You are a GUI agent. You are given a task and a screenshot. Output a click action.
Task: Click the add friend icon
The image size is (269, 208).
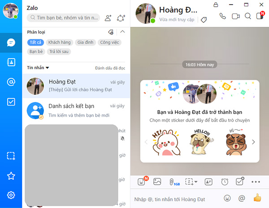(x=108, y=18)
